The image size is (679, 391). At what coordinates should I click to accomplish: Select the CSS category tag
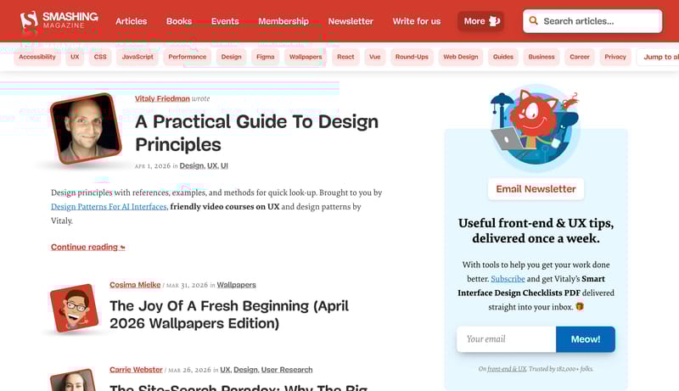tap(100, 57)
